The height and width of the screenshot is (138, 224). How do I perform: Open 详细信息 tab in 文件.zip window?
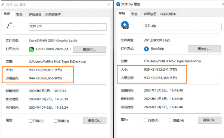tap(150, 14)
